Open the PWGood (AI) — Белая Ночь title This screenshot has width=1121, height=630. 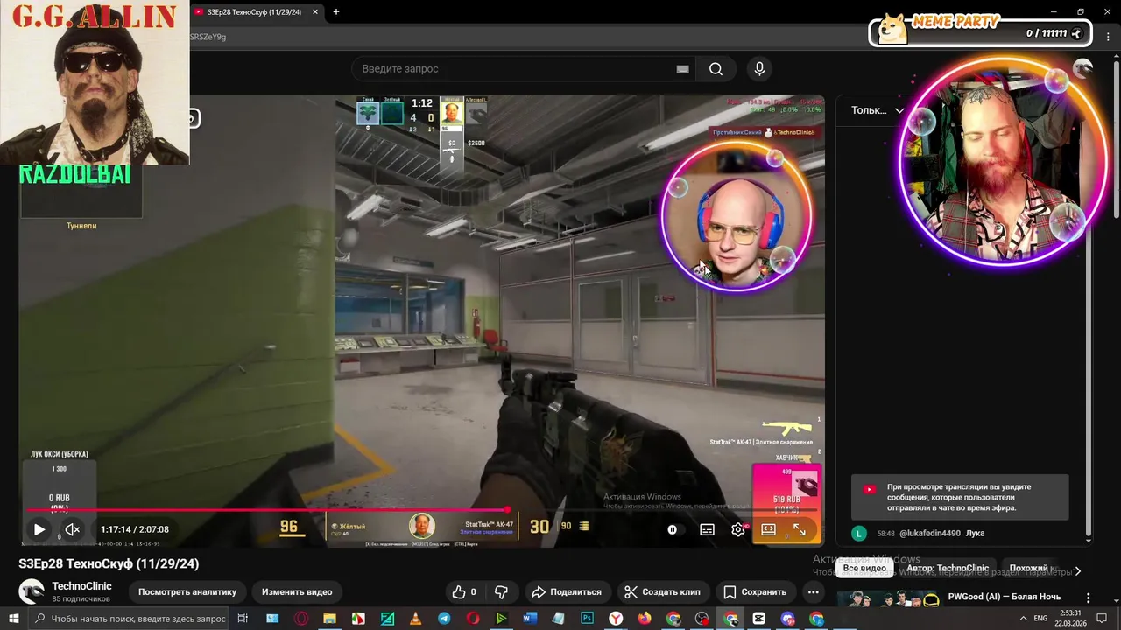(x=1005, y=597)
